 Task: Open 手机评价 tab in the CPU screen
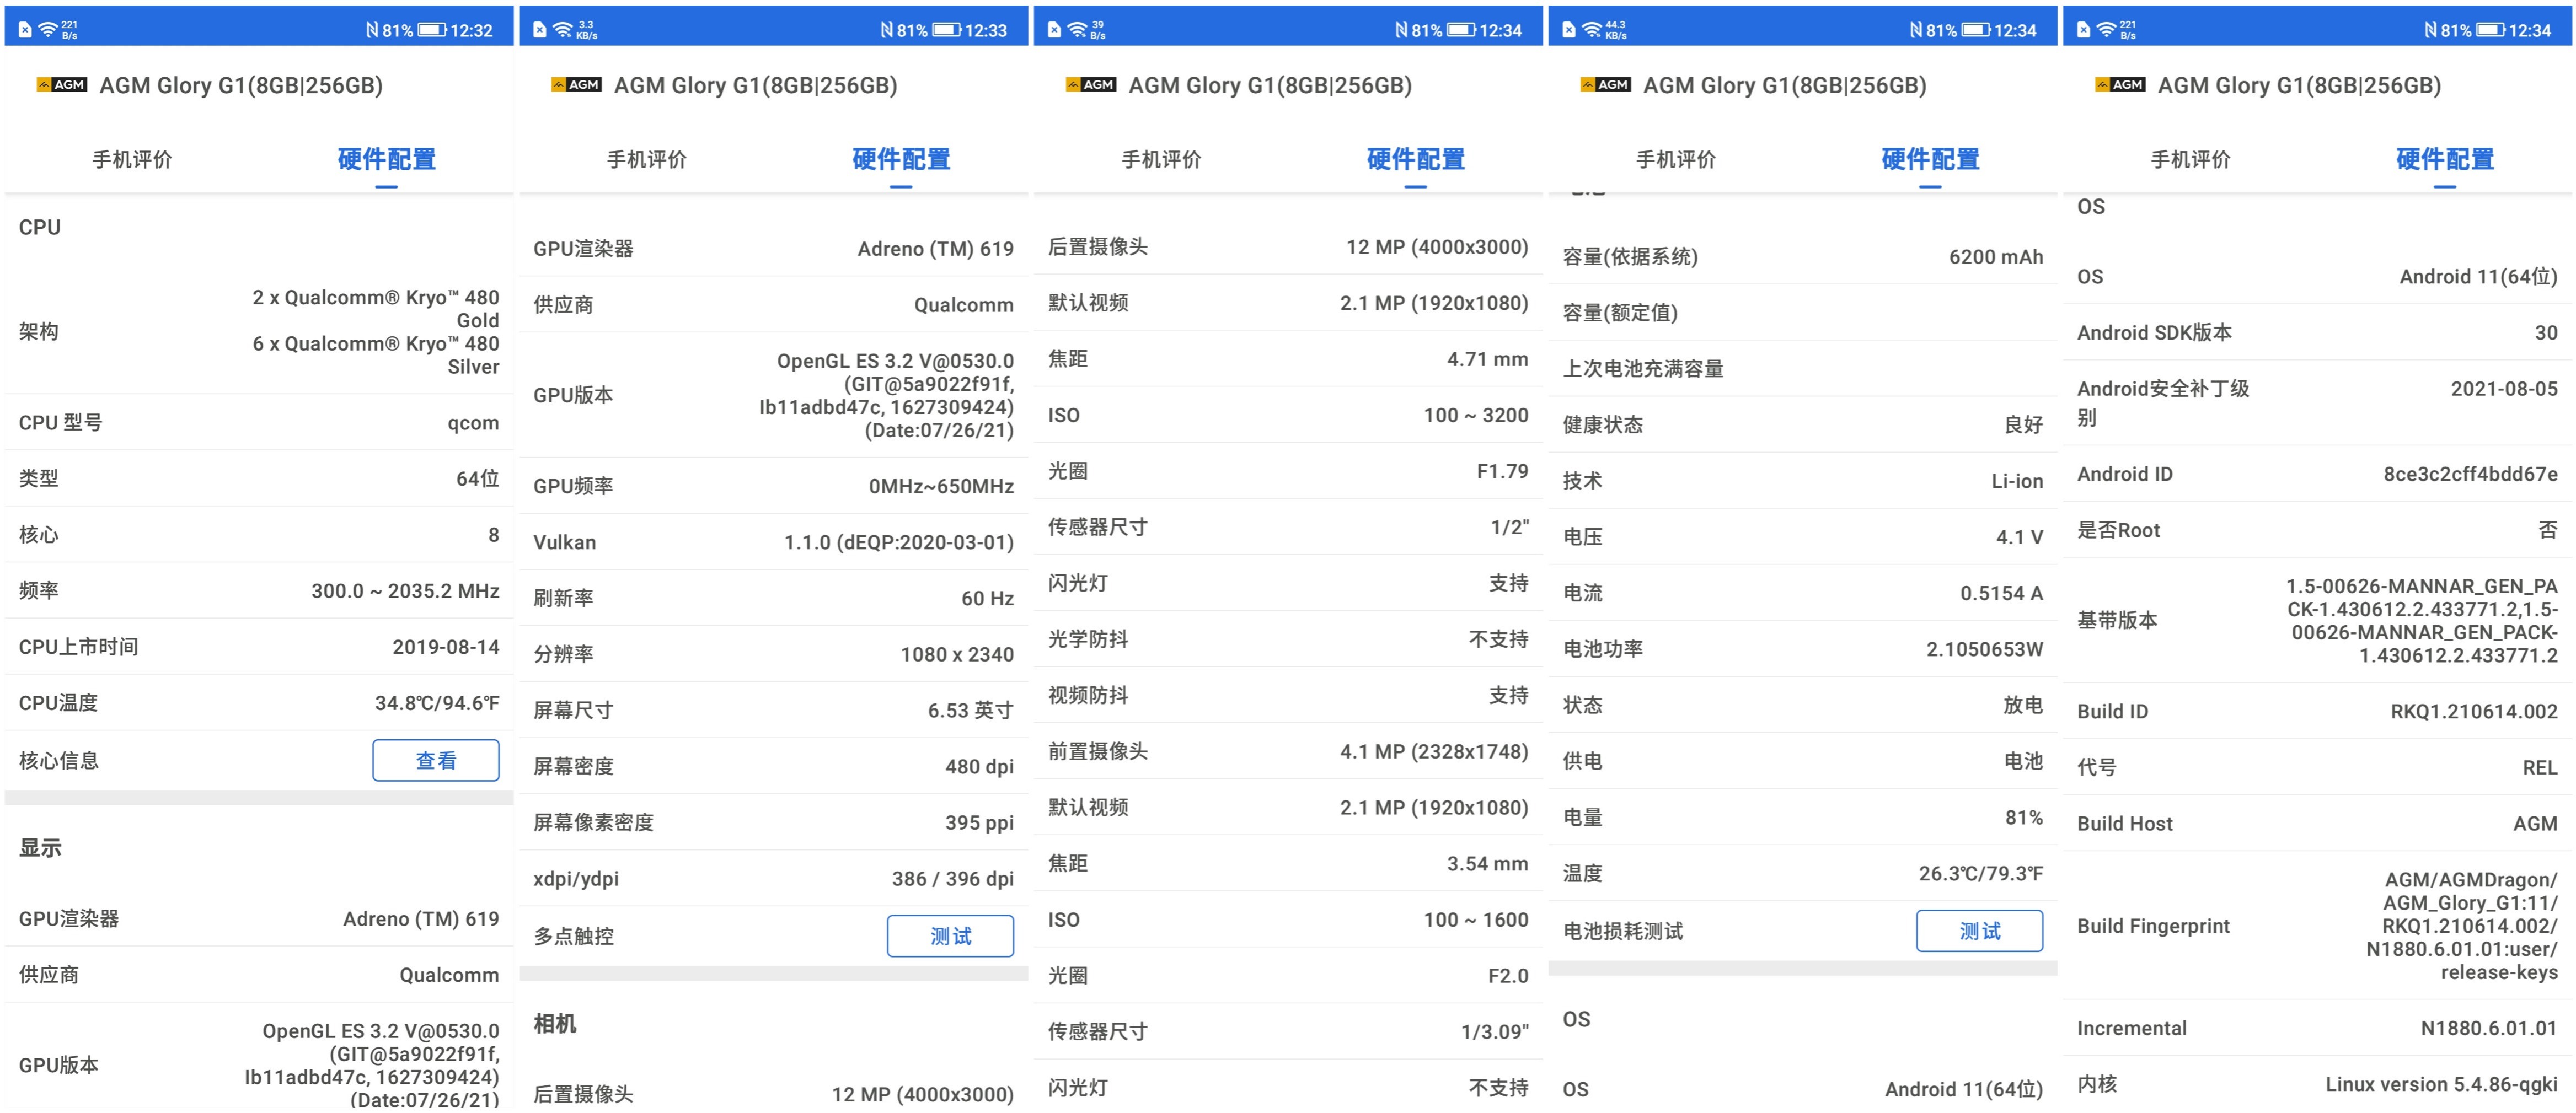(x=132, y=159)
